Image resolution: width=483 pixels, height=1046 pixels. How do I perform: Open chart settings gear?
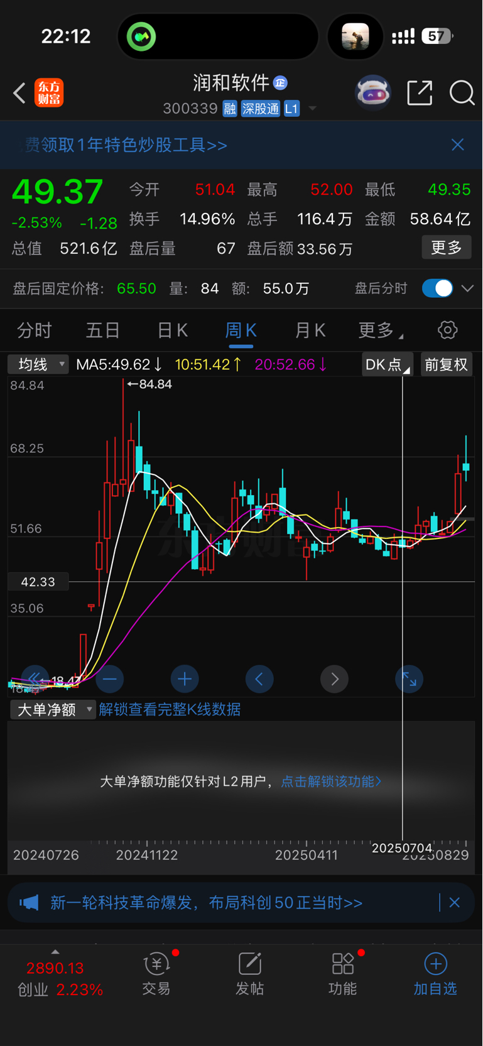[x=447, y=330]
